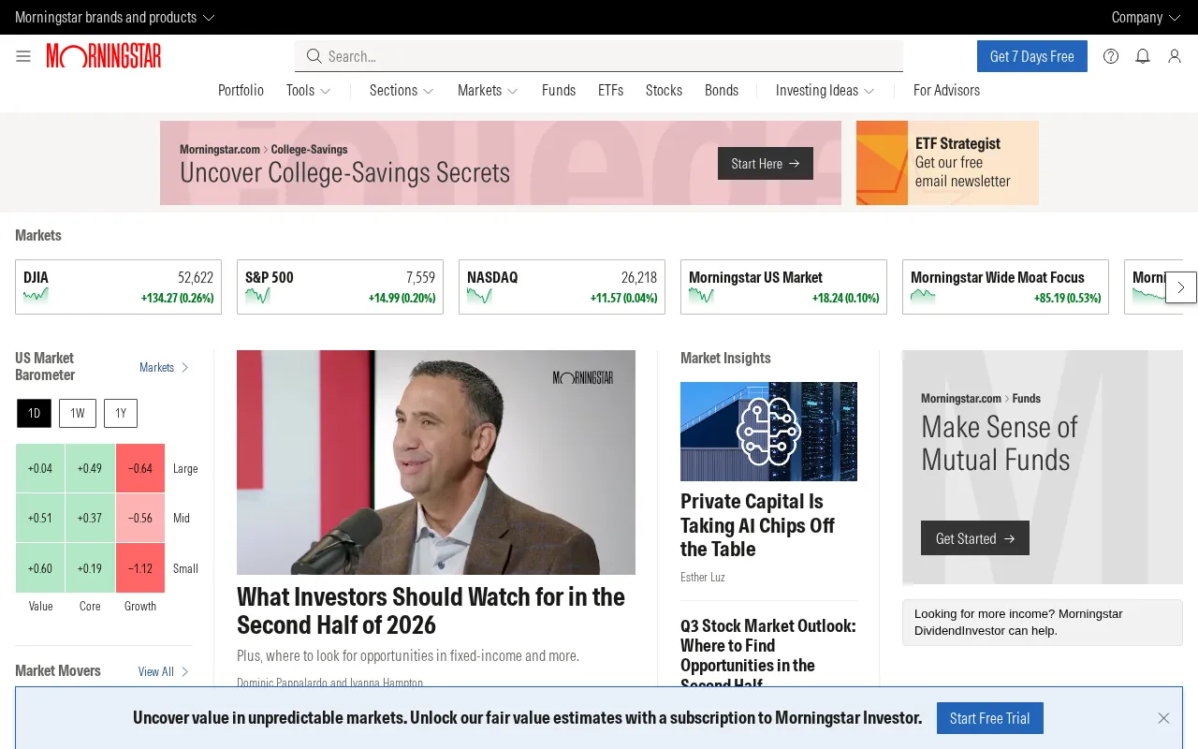Open the hamburger menu icon

tap(23, 56)
